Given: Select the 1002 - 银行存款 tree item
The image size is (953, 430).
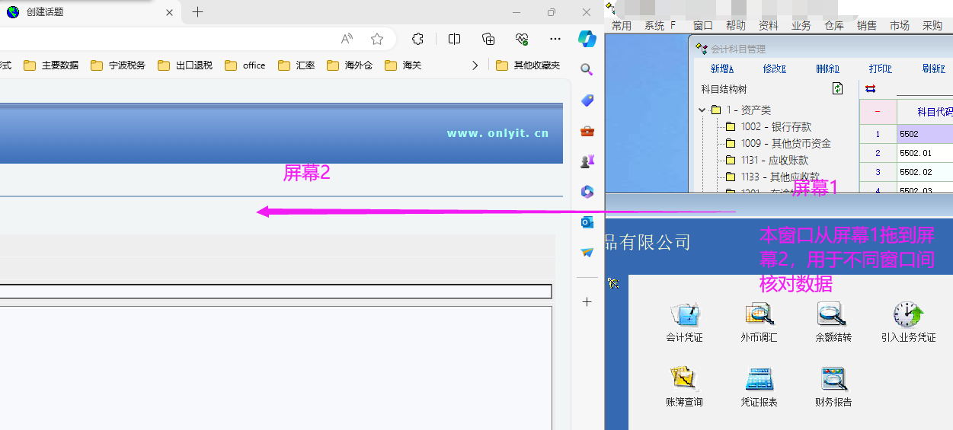Looking at the screenshot, I should coord(776,127).
